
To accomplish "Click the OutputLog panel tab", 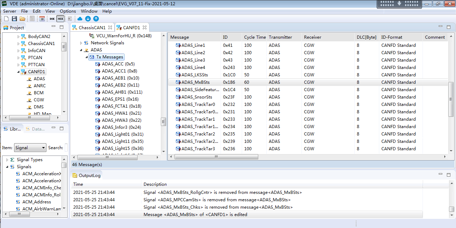I will pyautogui.click(x=87, y=175).
